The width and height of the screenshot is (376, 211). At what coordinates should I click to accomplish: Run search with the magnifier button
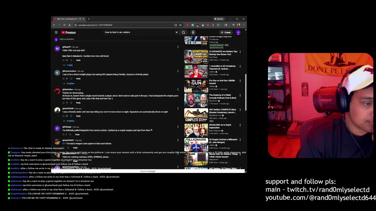pos(184,32)
